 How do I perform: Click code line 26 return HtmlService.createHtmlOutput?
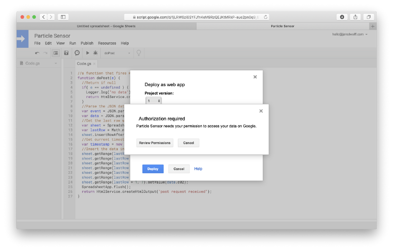point(146,192)
